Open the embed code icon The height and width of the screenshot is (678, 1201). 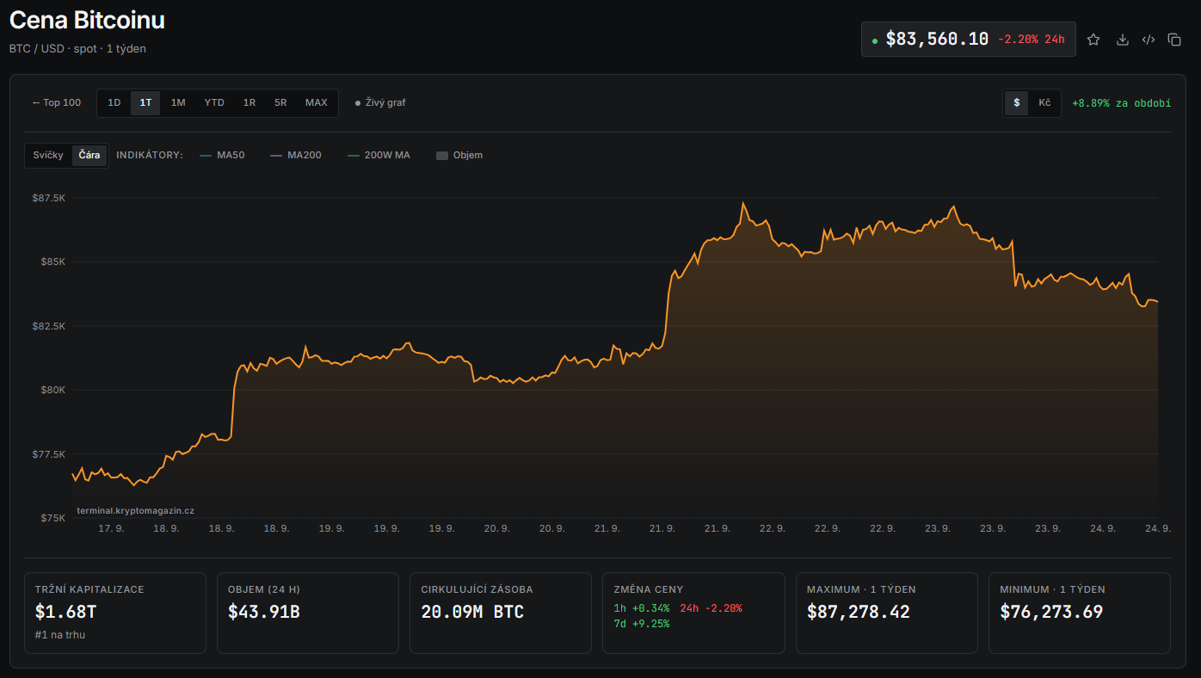(1148, 40)
